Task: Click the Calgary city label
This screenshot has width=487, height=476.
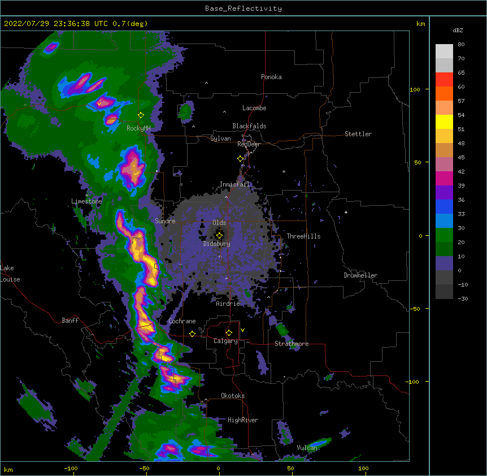Action: click(225, 341)
